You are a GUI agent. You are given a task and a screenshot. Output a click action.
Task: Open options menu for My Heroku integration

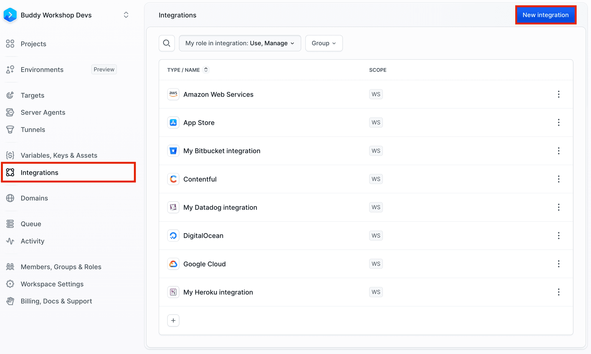(x=559, y=292)
